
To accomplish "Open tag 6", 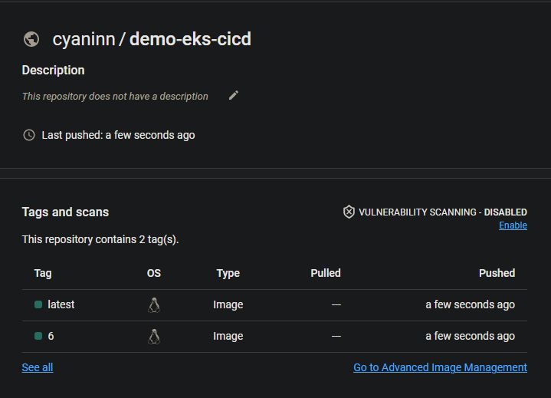I will click(x=51, y=336).
